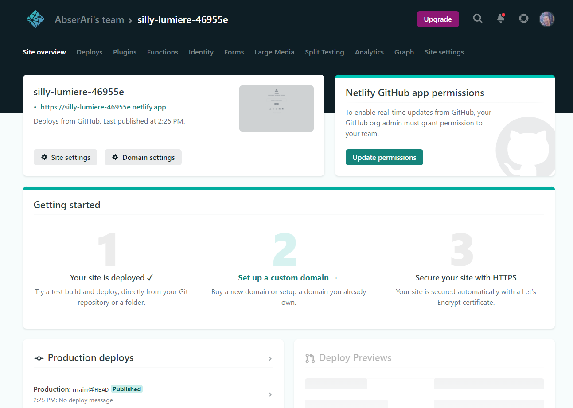This screenshot has width=573, height=408.
Task: Go to AbserAri's team breadcrumb
Action: (x=90, y=19)
